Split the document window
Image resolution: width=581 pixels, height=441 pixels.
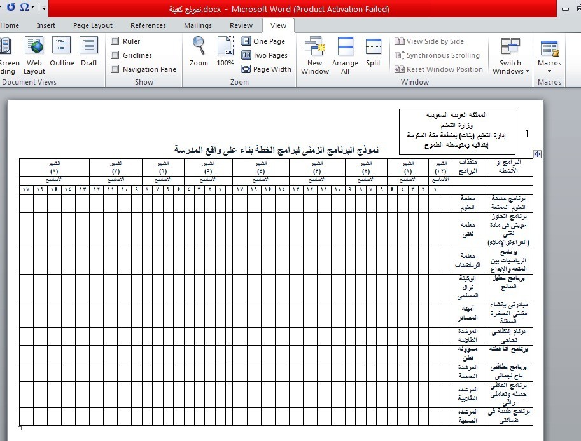374,52
